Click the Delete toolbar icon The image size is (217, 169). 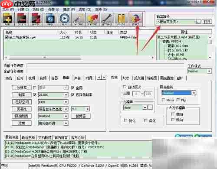22,19
